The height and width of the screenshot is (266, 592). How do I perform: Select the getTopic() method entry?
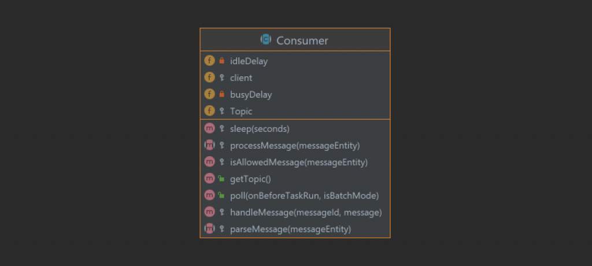pos(295,179)
